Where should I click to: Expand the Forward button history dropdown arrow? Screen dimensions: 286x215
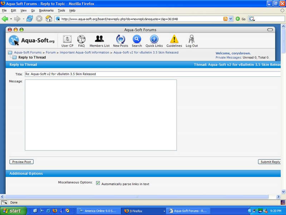(23, 19)
